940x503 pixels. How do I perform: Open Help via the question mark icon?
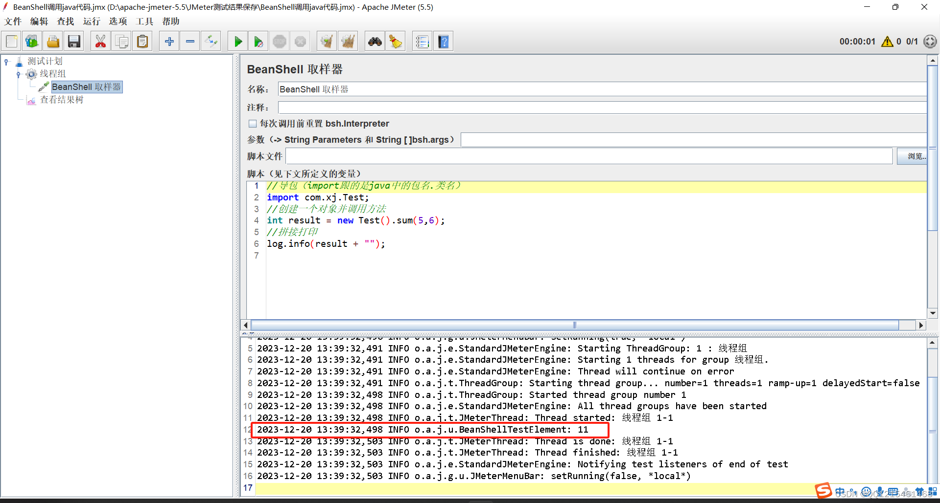pos(443,42)
